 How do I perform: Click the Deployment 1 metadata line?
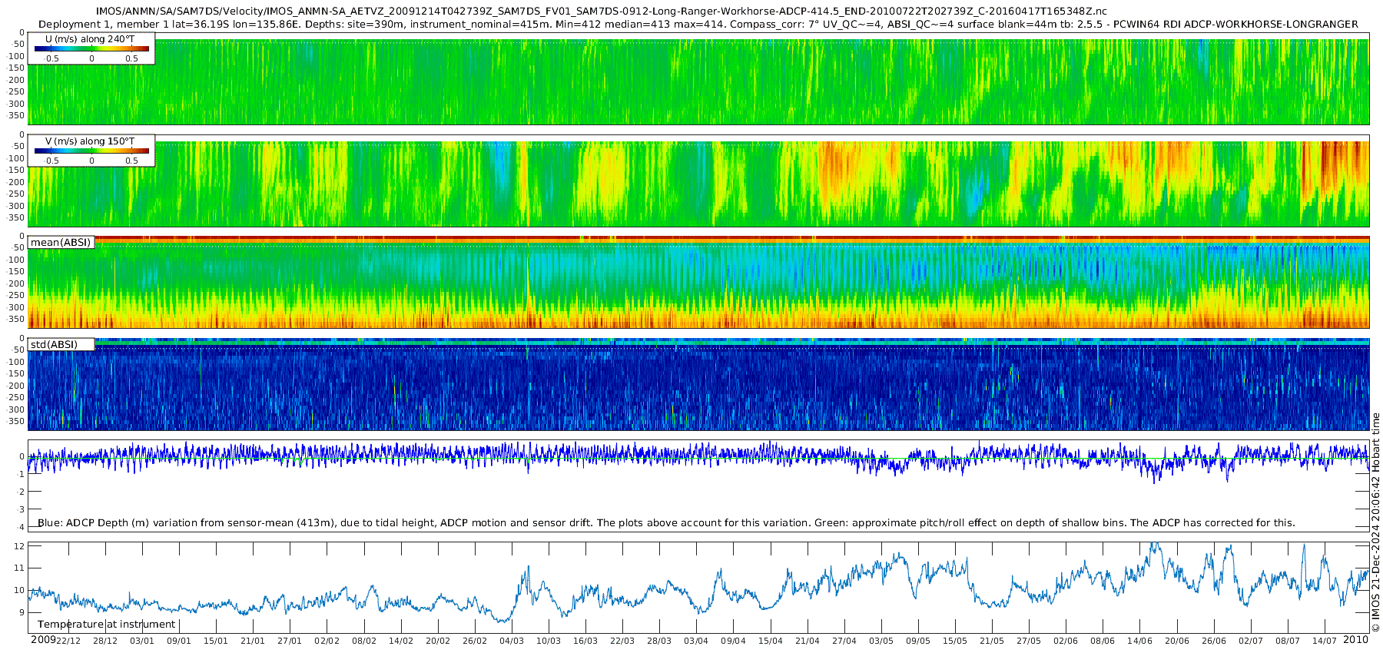point(698,25)
